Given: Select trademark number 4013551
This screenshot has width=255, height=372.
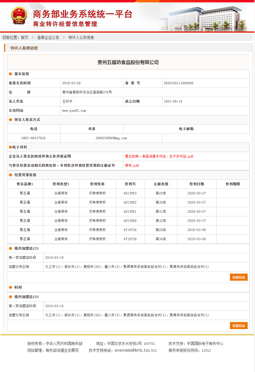Looking at the screenshot, I should [x=130, y=212].
